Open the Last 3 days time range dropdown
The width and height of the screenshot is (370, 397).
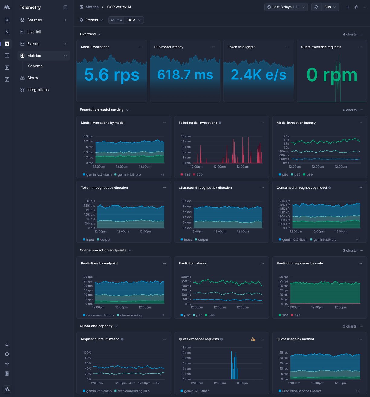[x=286, y=7]
